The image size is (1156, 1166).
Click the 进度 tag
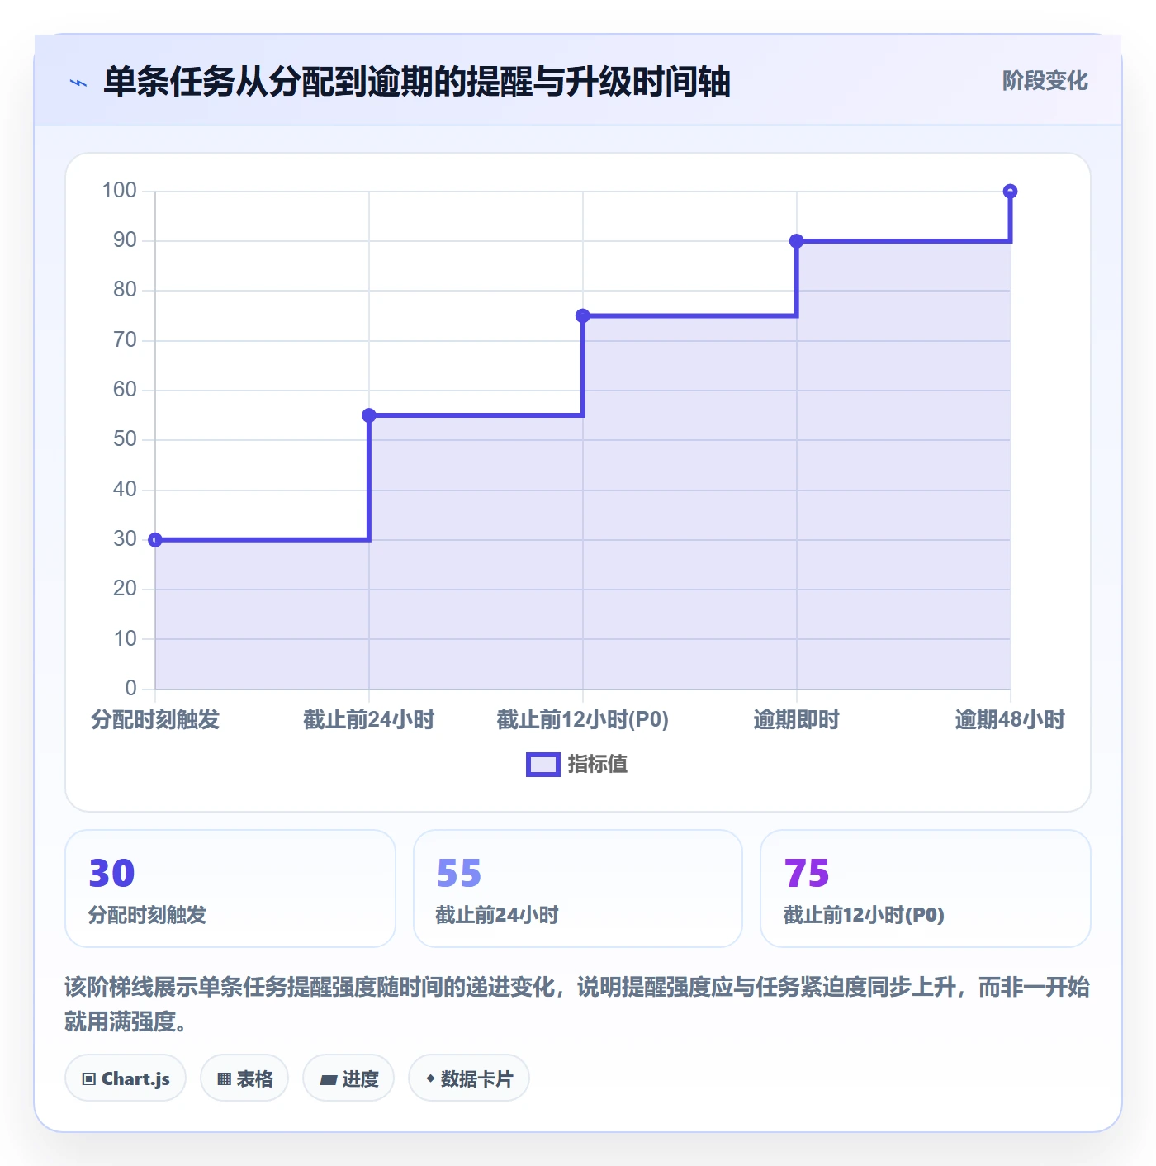[348, 1078]
